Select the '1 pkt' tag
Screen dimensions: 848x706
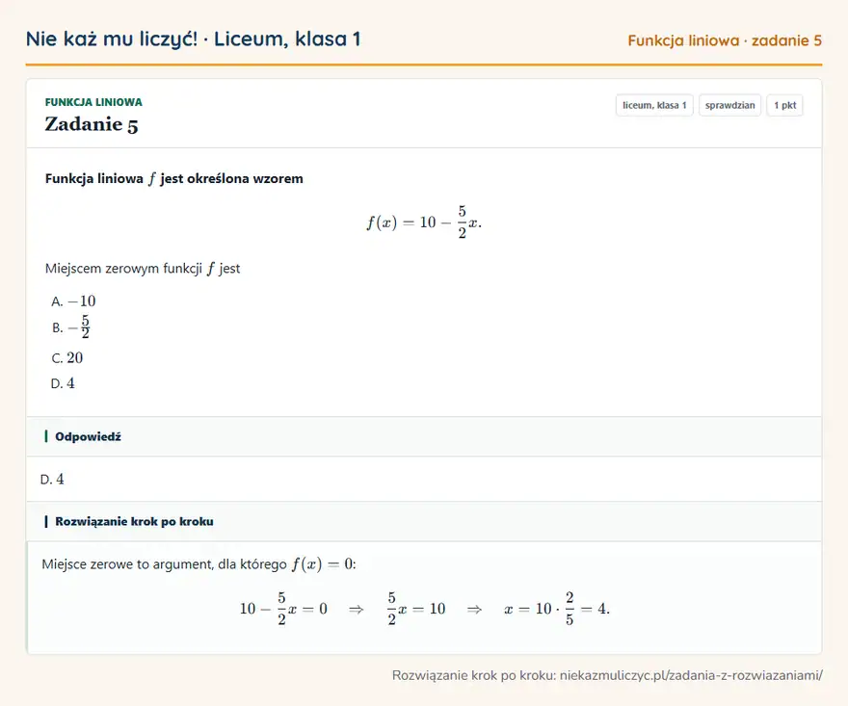[x=784, y=105]
